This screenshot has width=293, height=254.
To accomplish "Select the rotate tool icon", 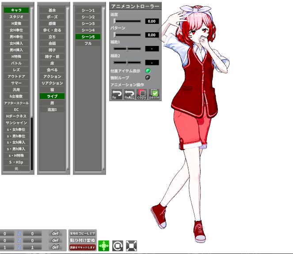I will point(118,246).
